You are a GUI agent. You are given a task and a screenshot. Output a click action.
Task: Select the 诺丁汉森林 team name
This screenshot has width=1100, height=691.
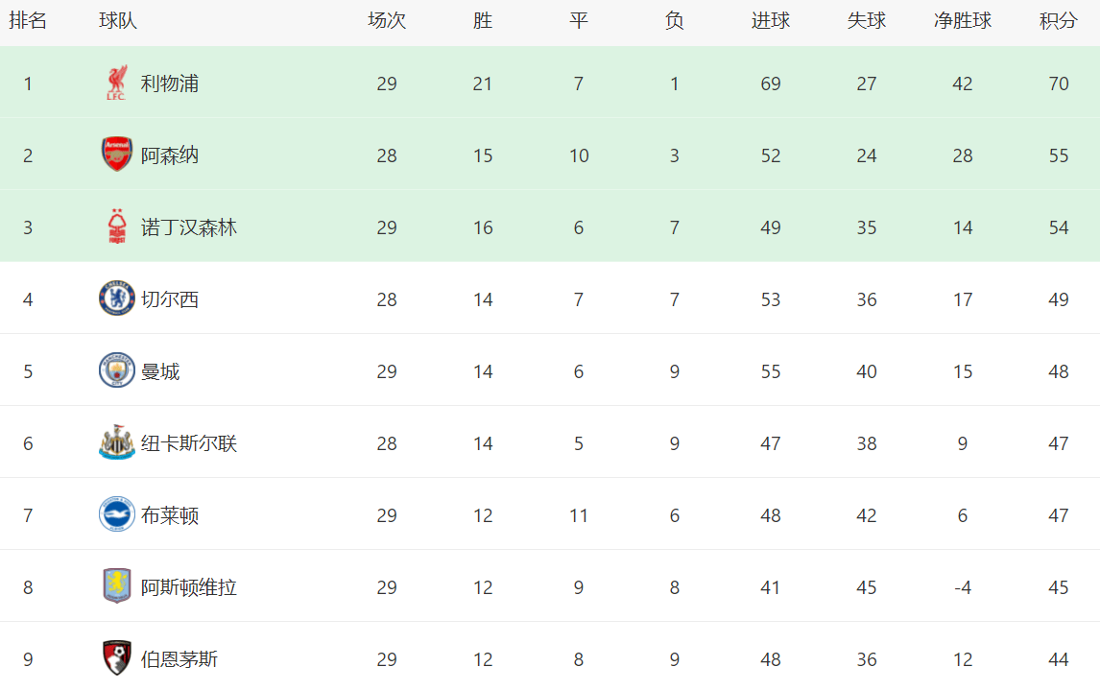pos(189,227)
